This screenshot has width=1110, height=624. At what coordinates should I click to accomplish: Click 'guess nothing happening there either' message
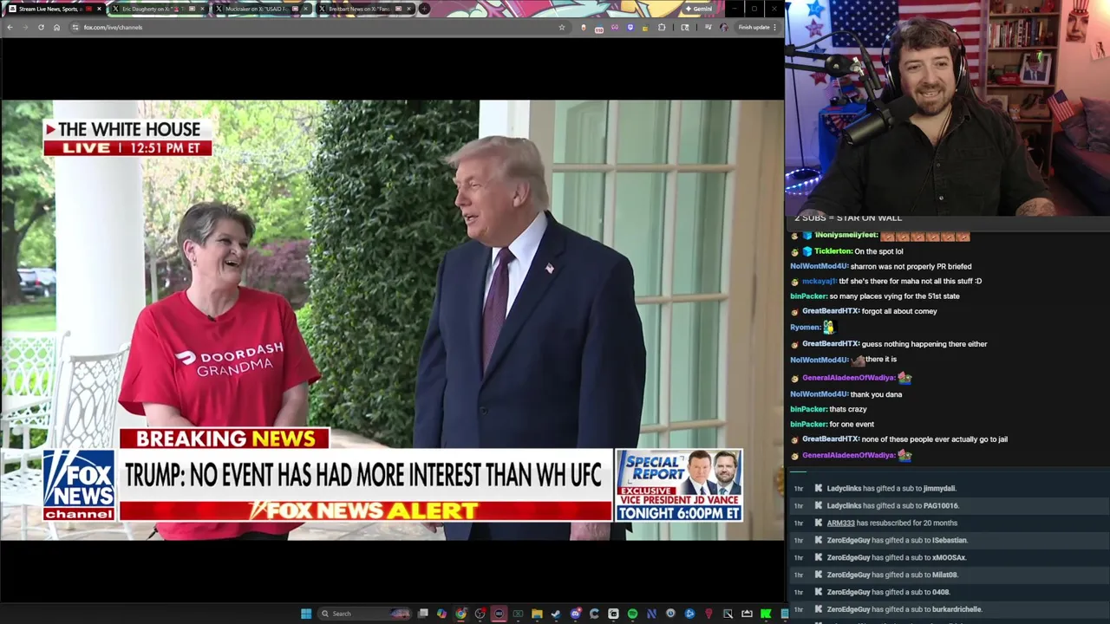(x=924, y=344)
